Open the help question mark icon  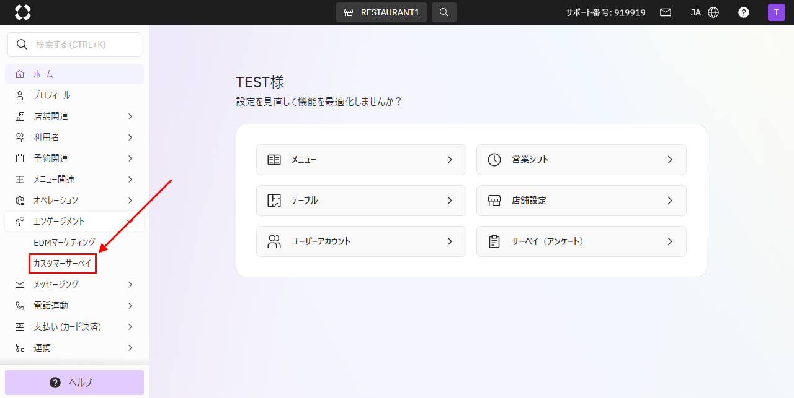click(744, 12)
